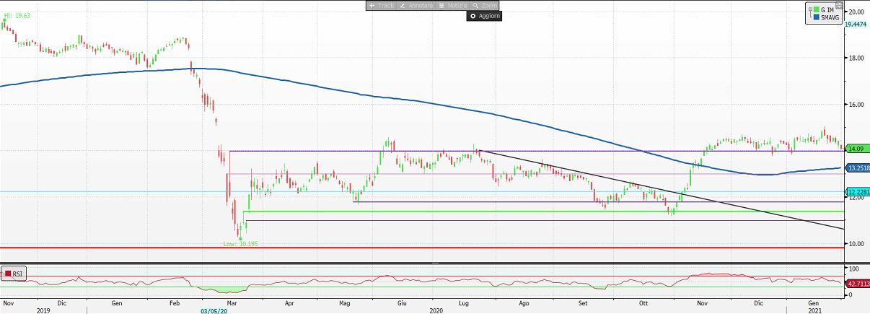Click the divider grip between chart and RSI

coord(434,263)
